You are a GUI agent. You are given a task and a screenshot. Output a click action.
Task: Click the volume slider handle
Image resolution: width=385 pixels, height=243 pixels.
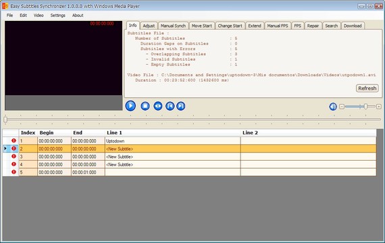(365, 106)
